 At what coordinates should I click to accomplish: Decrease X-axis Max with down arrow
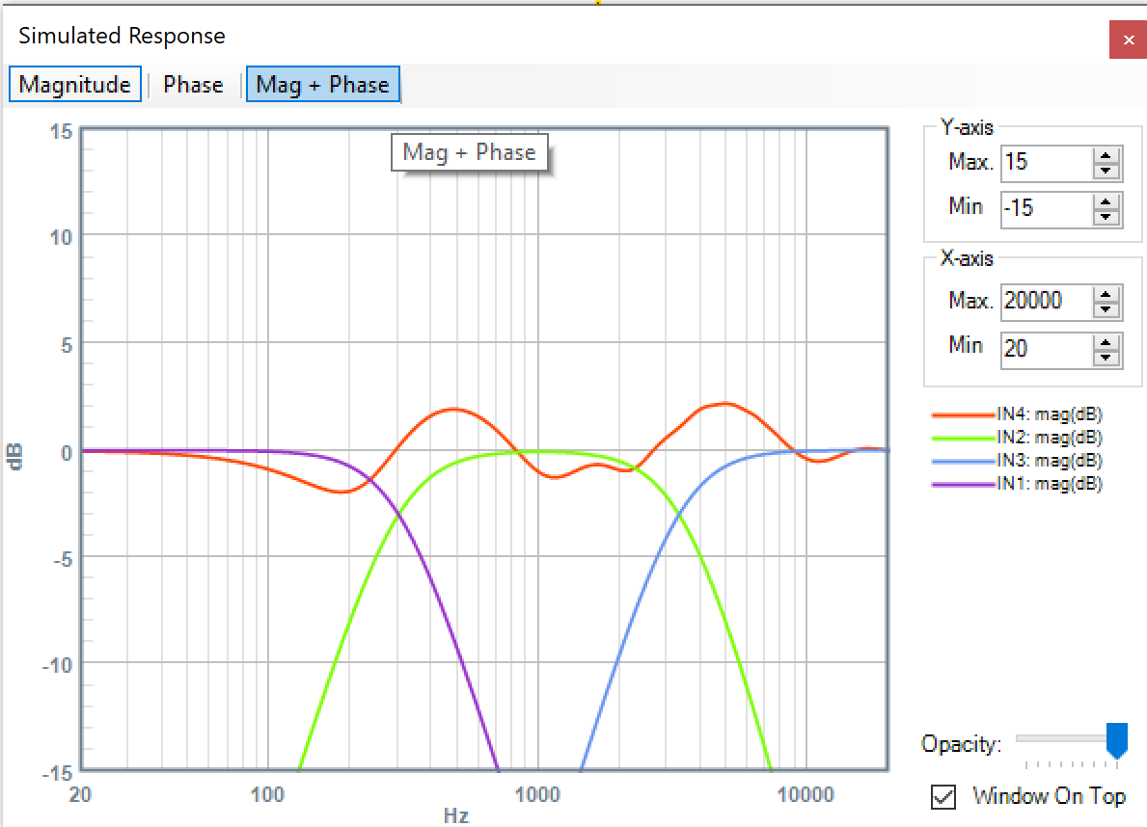(1106, 310)
